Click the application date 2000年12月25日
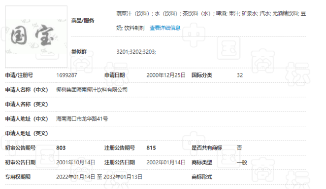This screenshot has width=326, height=189. [x=166, y=75]
